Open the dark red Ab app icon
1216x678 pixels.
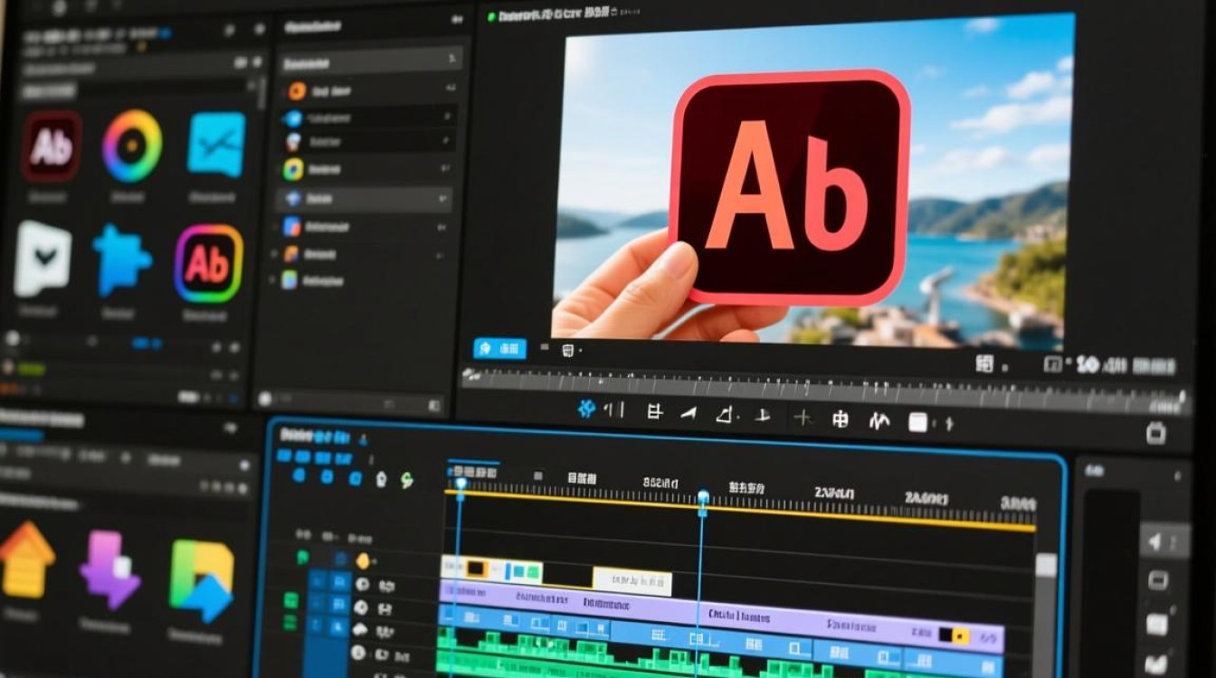[52, 146]
